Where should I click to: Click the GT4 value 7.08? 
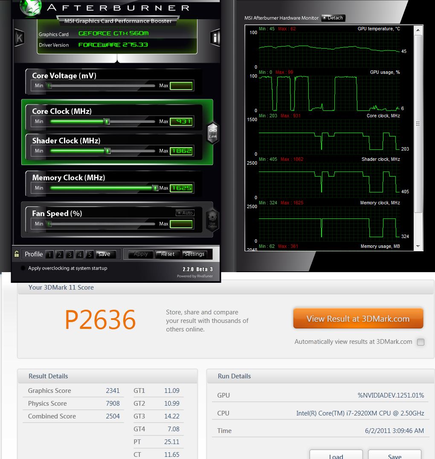(174, 429)
